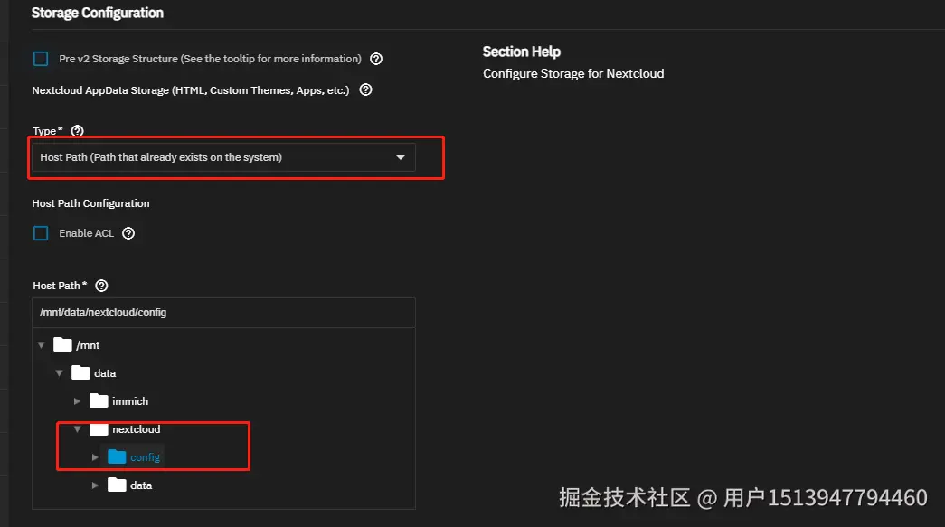Show the help tooltip for Enable ACL
The width and height of the screenshot is (945, 527).
[x=128, y=233]
